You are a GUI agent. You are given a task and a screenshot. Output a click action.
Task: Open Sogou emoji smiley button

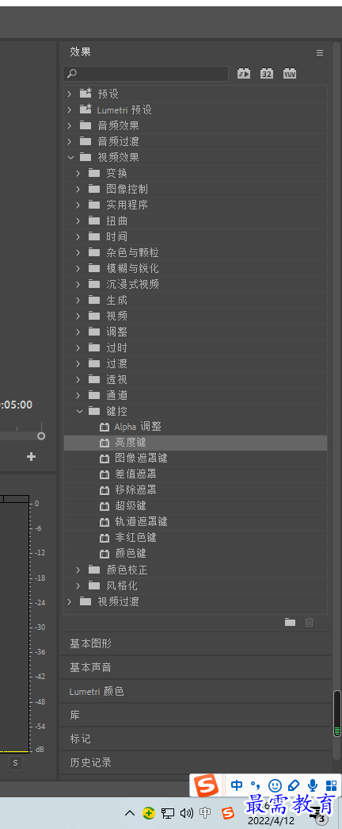[275, 785]
